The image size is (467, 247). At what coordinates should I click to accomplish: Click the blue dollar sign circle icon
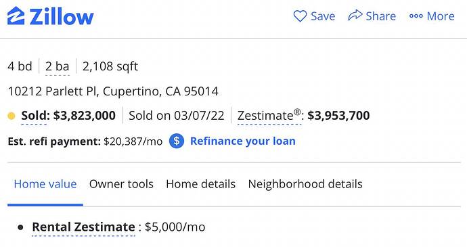[x=177, y=141]
